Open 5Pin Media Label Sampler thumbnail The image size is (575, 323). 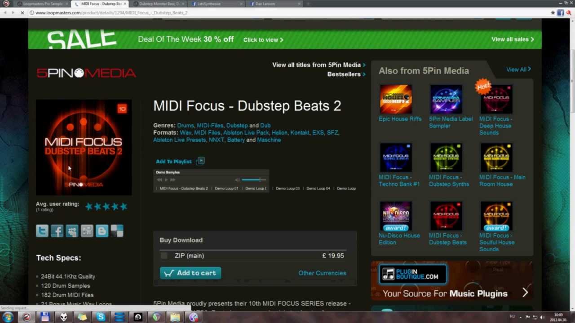(x=446, y=99)
